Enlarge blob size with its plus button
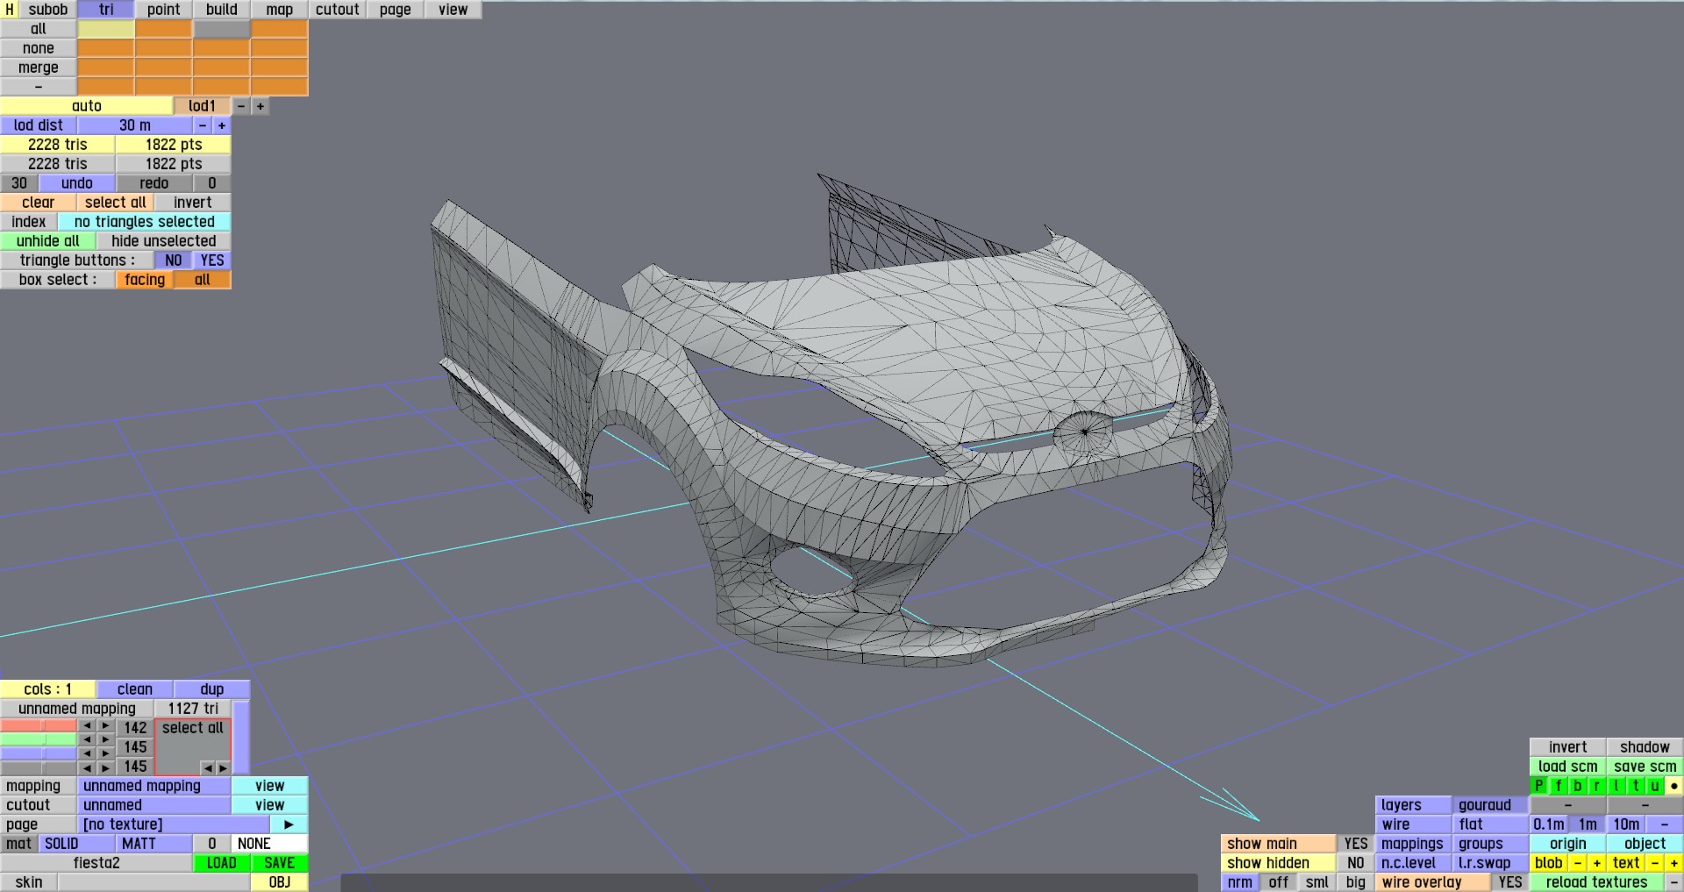Screen dimensions: 1684x892 click(1596, 863)
